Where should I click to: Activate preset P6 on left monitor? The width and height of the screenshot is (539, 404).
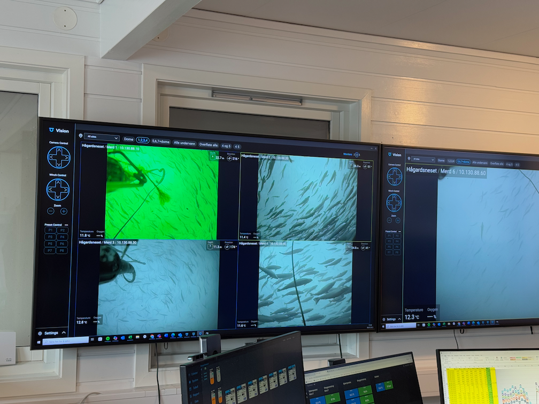[62, 244]
